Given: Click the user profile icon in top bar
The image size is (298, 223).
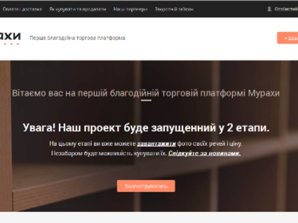Looking at the screenshot, I should coord(270,9).
